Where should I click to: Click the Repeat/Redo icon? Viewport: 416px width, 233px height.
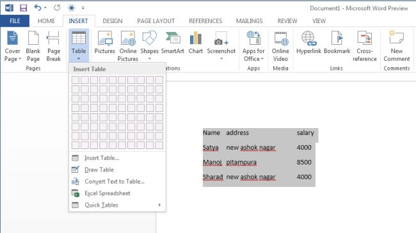tap(57, 8)
